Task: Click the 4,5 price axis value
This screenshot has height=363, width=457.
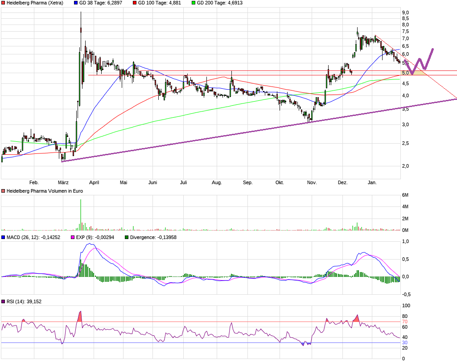Action: pos(405,84)
